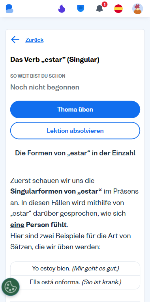The image size is (150, 302).
Task: Click the blue back arrow
Action: click(x=15, y=40)
